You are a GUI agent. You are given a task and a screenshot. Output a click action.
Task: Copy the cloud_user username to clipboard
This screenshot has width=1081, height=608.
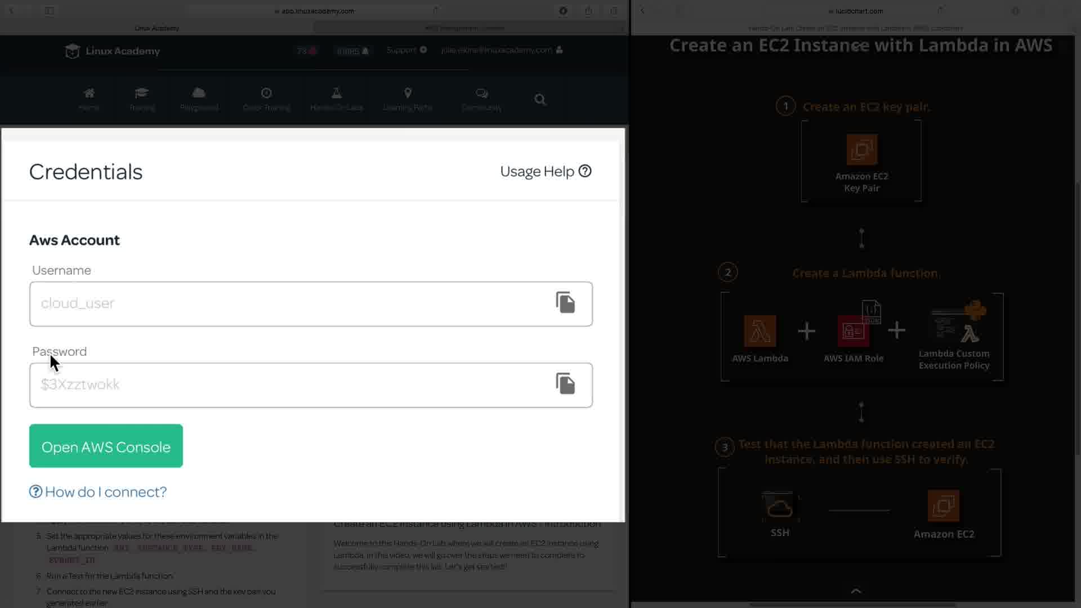pos(565,303)
